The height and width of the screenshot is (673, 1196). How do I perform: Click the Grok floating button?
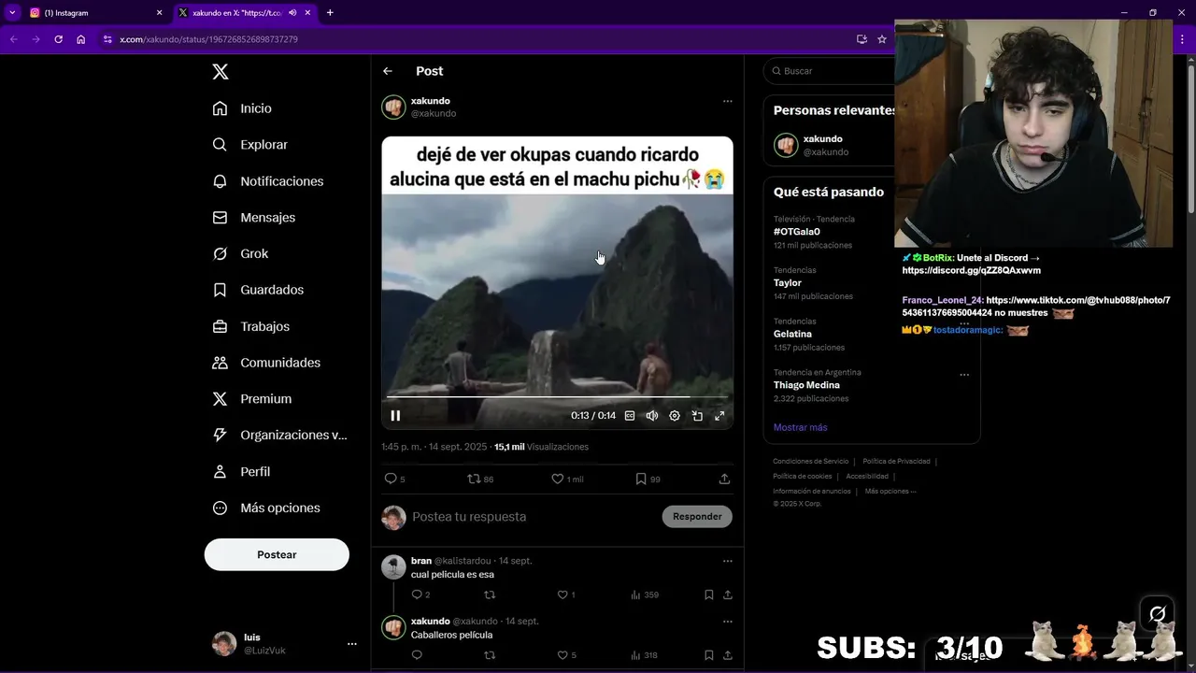point(1157,614)
